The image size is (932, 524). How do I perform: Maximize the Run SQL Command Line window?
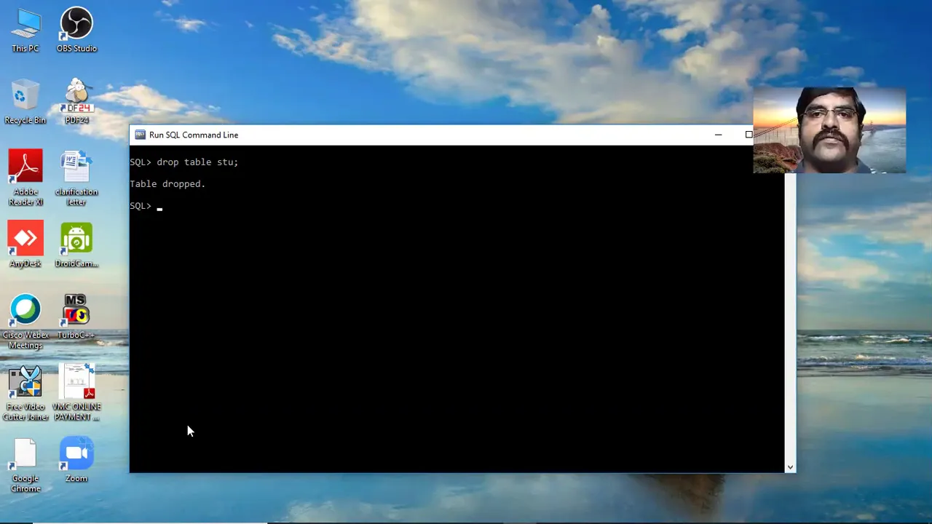[749, 135]
